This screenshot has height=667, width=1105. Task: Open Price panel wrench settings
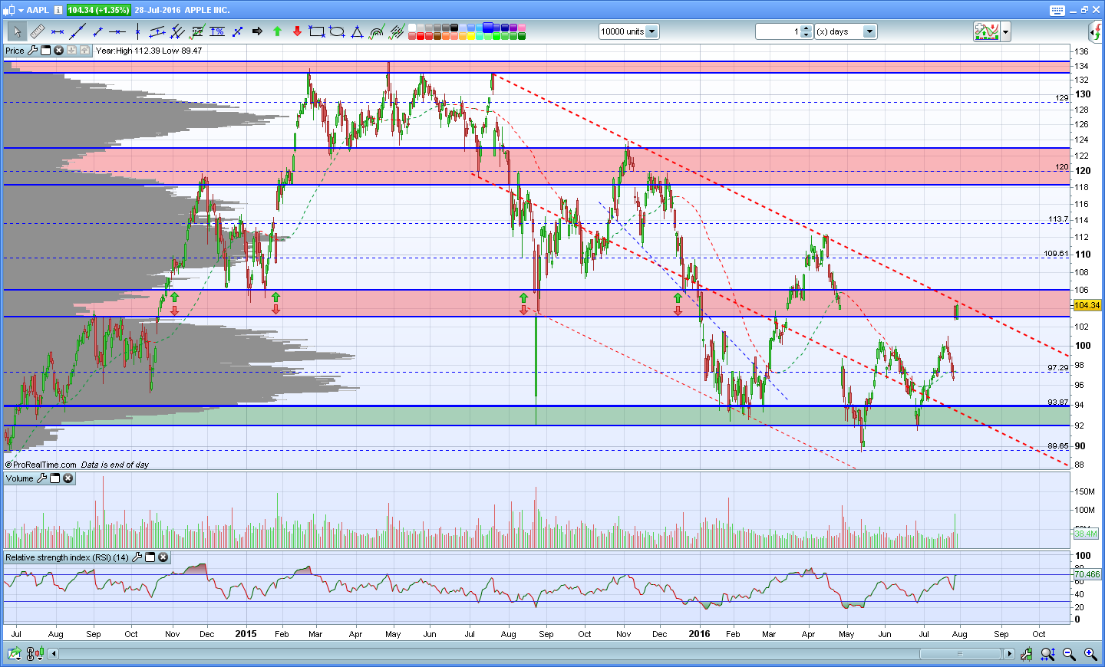tap(32, 51)
